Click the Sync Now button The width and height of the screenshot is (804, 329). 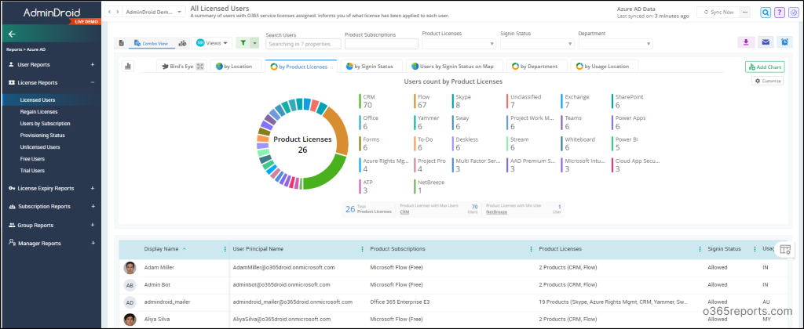[x=718, y=12]
